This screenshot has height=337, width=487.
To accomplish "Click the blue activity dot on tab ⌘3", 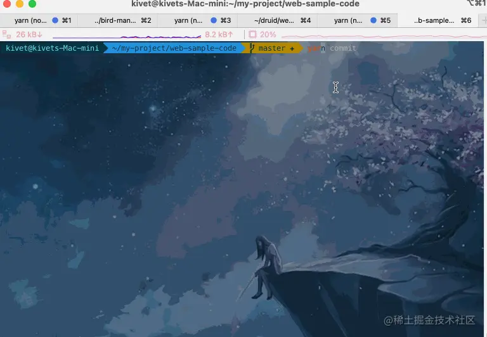I will click(x=214, y=20).
